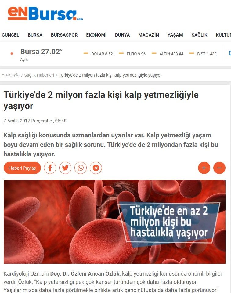Share article on Facebook icon

(x=50, y=168)
